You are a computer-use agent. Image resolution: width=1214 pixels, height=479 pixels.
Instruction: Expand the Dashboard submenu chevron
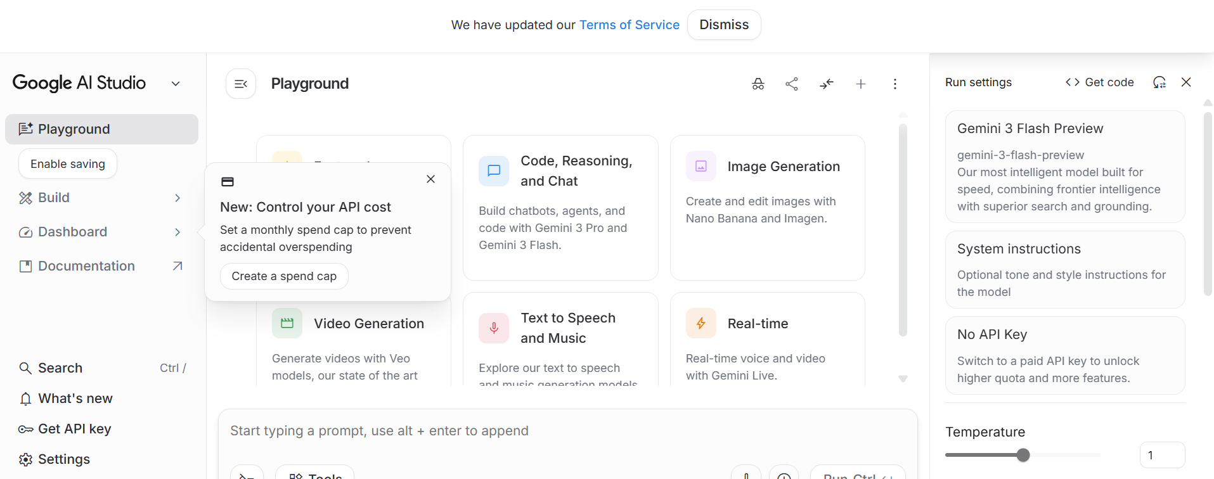178,232
